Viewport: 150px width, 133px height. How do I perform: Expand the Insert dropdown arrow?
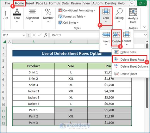pos(106,45)
